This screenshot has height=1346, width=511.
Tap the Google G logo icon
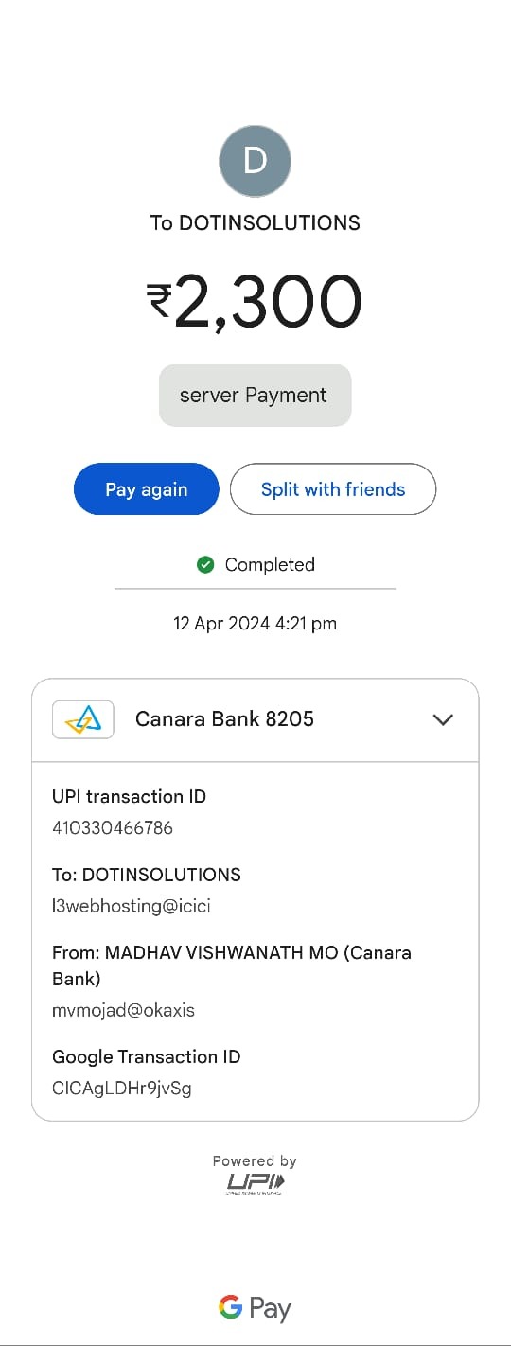(230, 1308)
